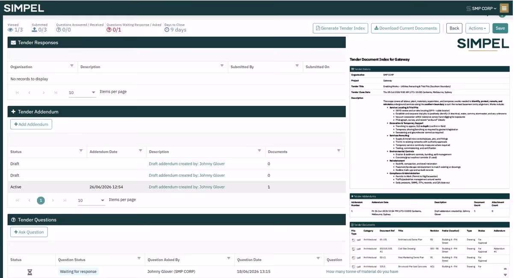Click the Ask Question button
The height and width of the screenshot is (278, 513).
pyautogui.click(x=29, y=232)
